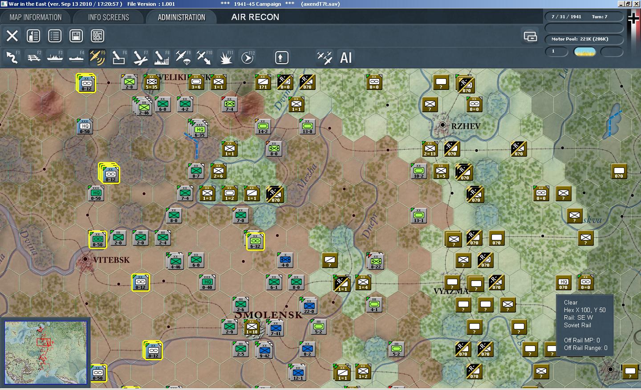Image resolution: width=641 pixels, height=390 pixels.
Task: Select the Rzhev city marker
Action: pyautogui.click(x=442, y=125)
